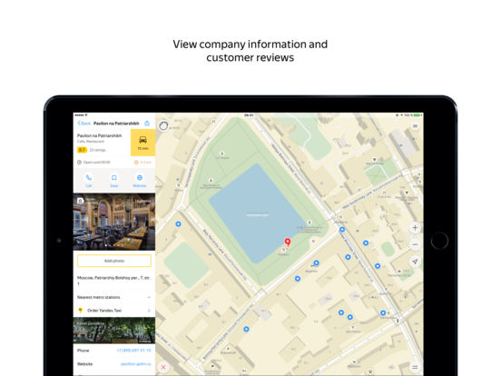Zoom in with the plus button
The image size is (501, 376).
[415, 228]
